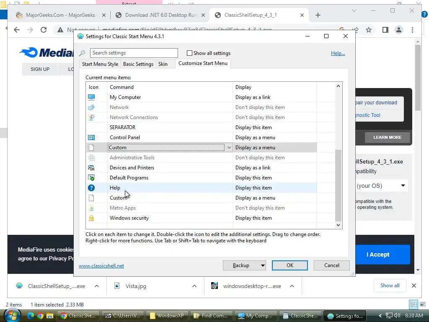429x322 pixels.
Task: Open WindowsXP folder taskbar button
Action: [x=167, y=316]
